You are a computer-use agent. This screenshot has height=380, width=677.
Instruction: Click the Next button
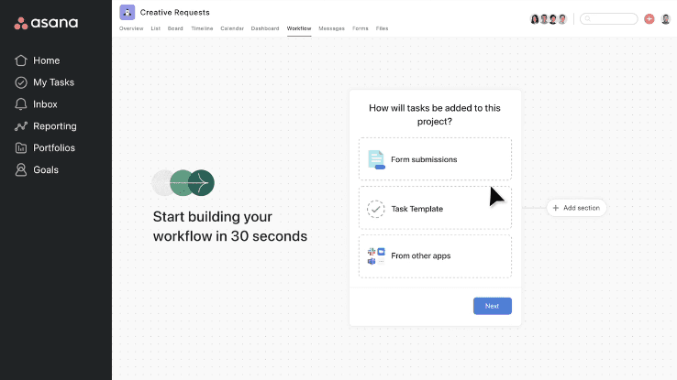pyautogui.click(x=492, y=306)
